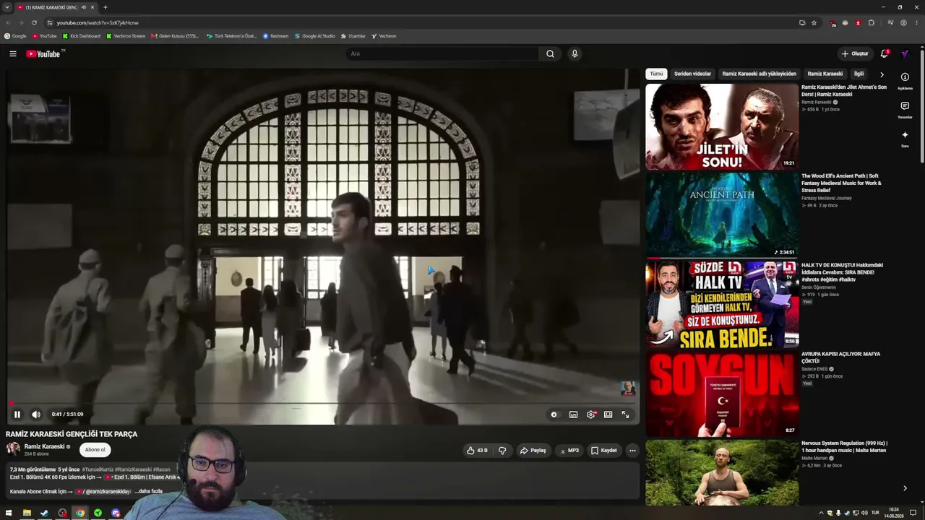Open the YouTube notifications bell
Image resolution: width=925 pixels, height=520 pixels.
pyautogui.click(x=885, y=53)
